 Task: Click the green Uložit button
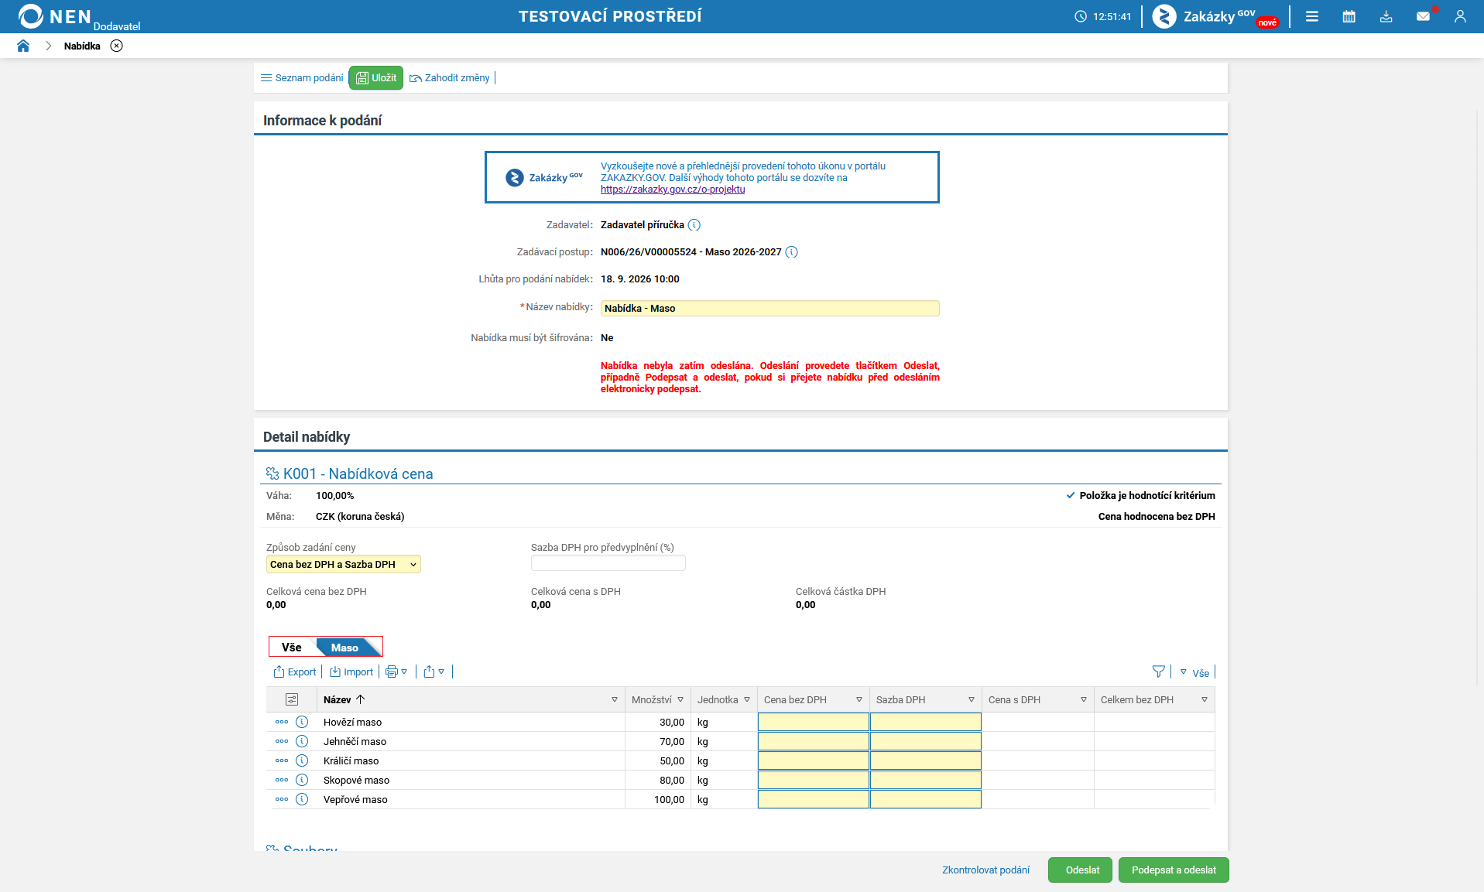click(376, 77)
